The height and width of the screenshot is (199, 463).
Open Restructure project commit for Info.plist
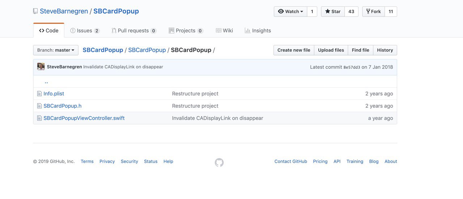click(x=195, y=94)
